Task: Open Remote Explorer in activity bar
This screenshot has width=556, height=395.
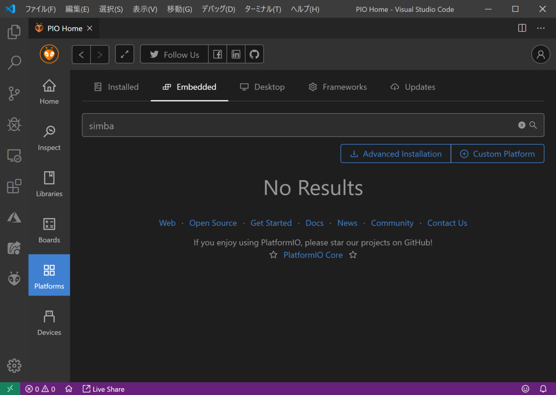Action: (14, 156)
